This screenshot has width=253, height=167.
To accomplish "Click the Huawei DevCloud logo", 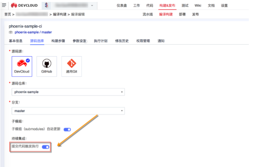I will 24,5.
